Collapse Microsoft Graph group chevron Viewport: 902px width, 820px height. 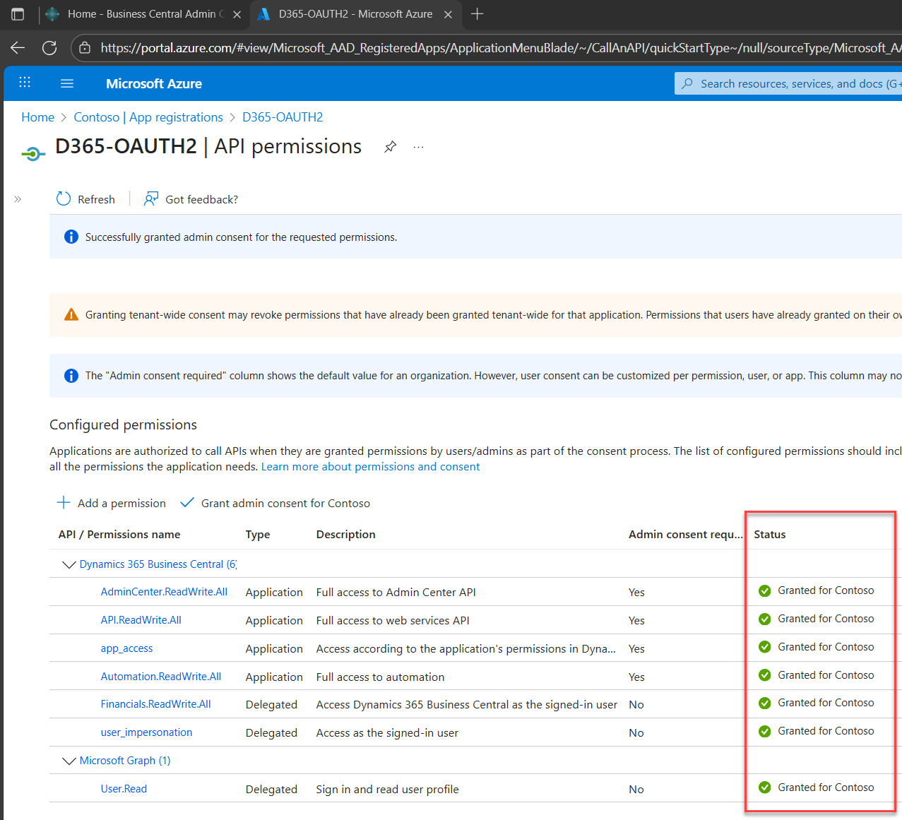click(69, 761)
